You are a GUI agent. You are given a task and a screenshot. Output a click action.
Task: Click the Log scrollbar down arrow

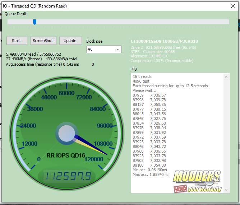pyautogui.click(x=226, y=190)
